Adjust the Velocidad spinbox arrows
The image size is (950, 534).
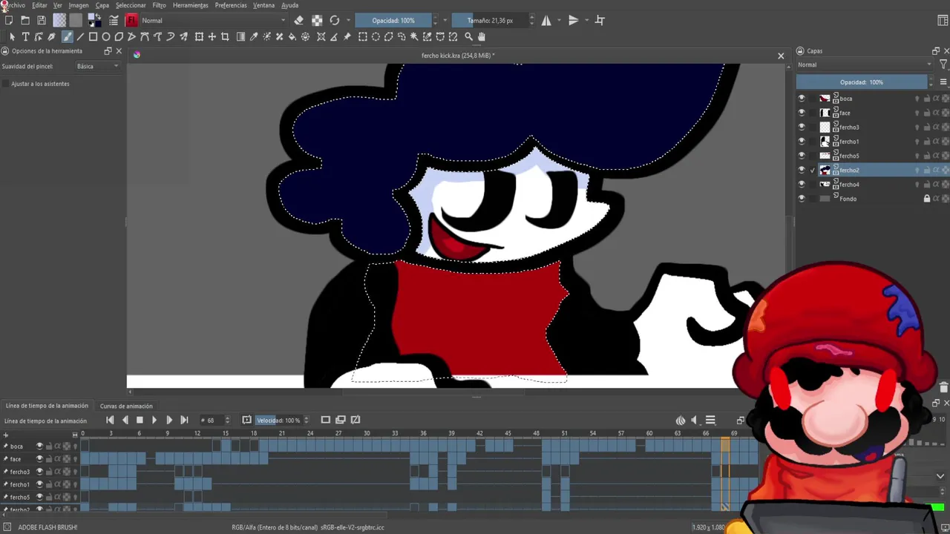(307, 421)
